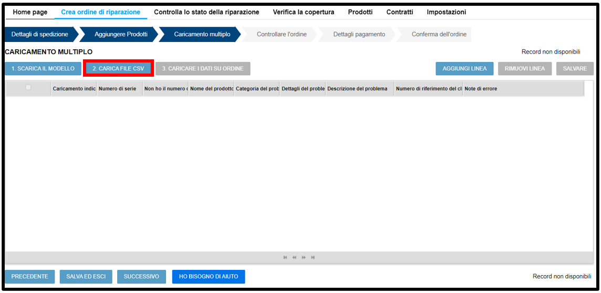The image size is (601, 293).
Task: Open the Prodotti menu
Action: (360, 12)
